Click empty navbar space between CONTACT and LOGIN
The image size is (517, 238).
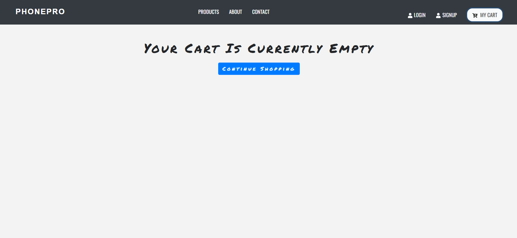point(338,12)
